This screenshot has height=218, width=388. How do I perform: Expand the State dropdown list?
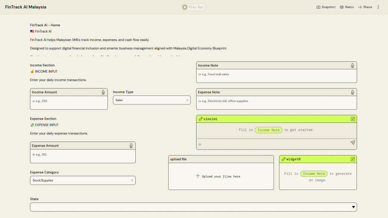[x=353, y=207]
